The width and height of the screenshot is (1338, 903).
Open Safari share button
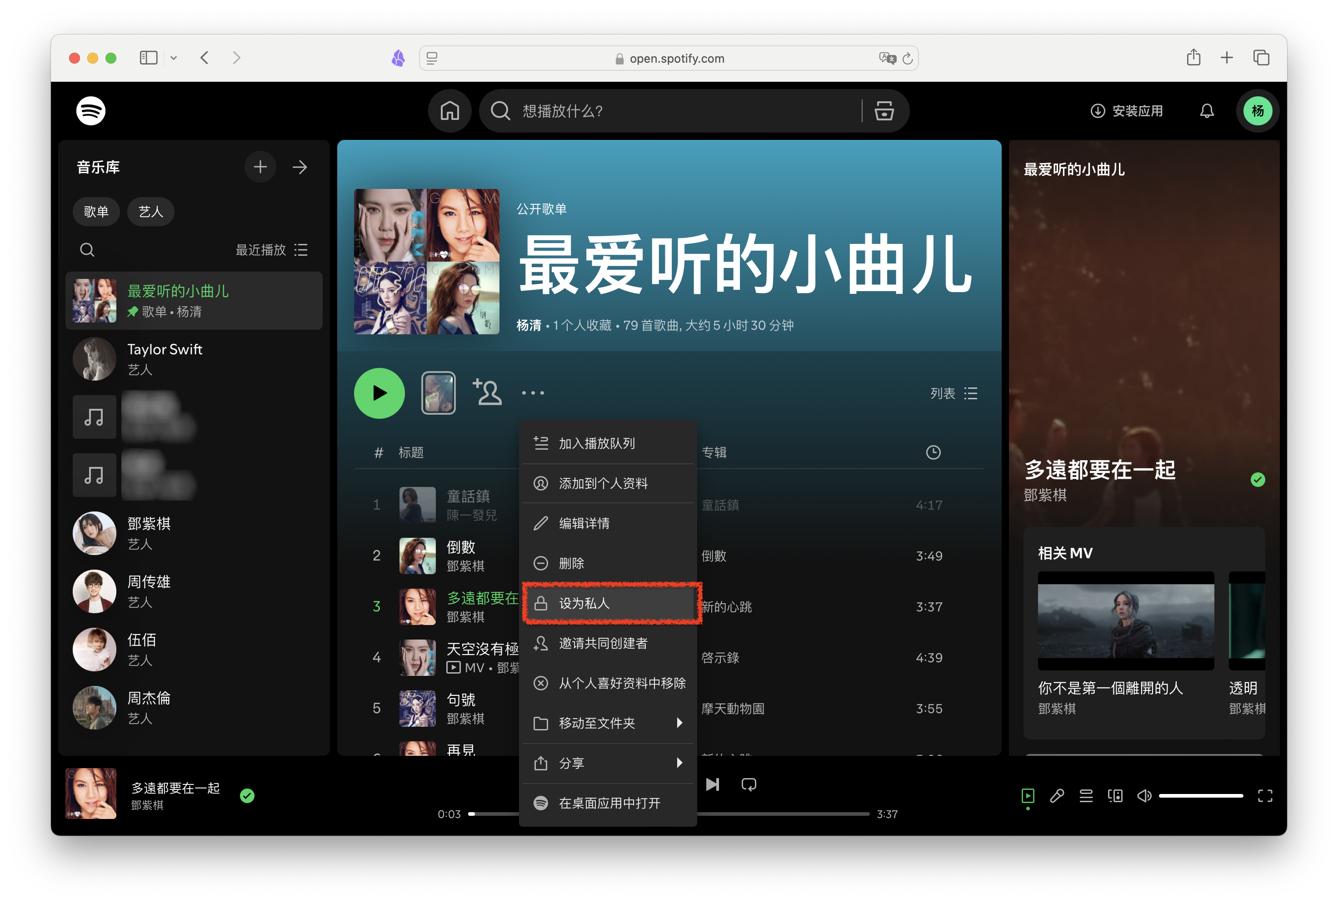tap(1193, 58)
